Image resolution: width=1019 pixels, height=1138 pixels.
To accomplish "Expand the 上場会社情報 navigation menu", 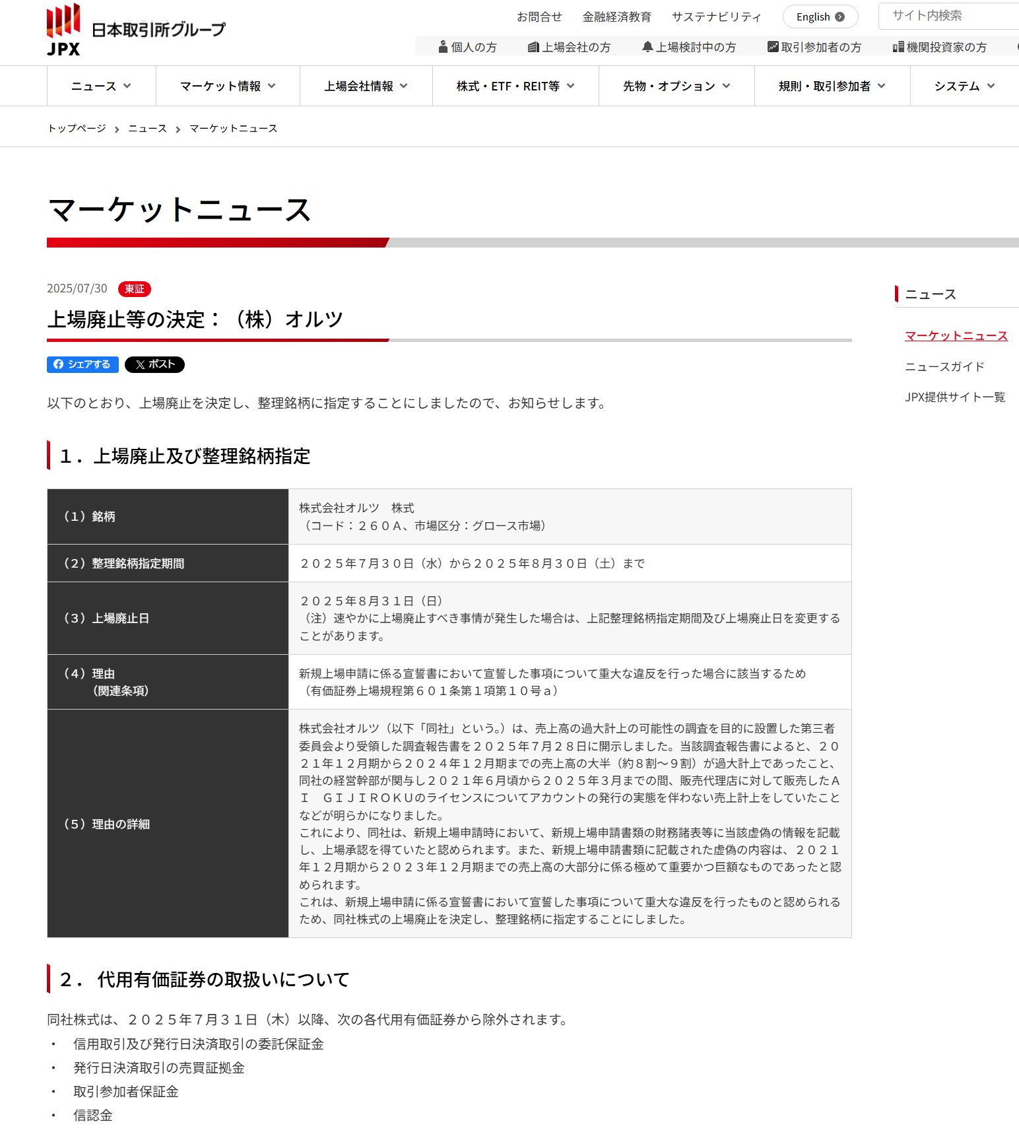I will click(366, 86).
